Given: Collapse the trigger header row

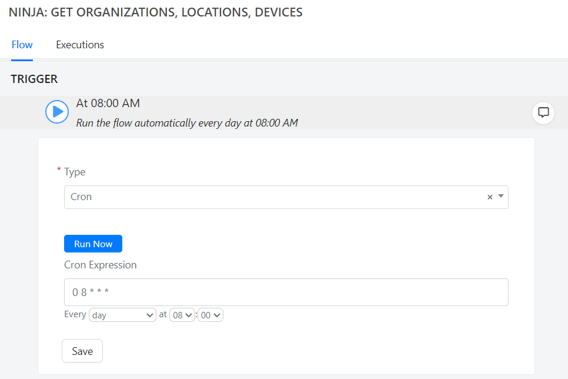Looking at the screenshot, I should click(x=284, y=113).
